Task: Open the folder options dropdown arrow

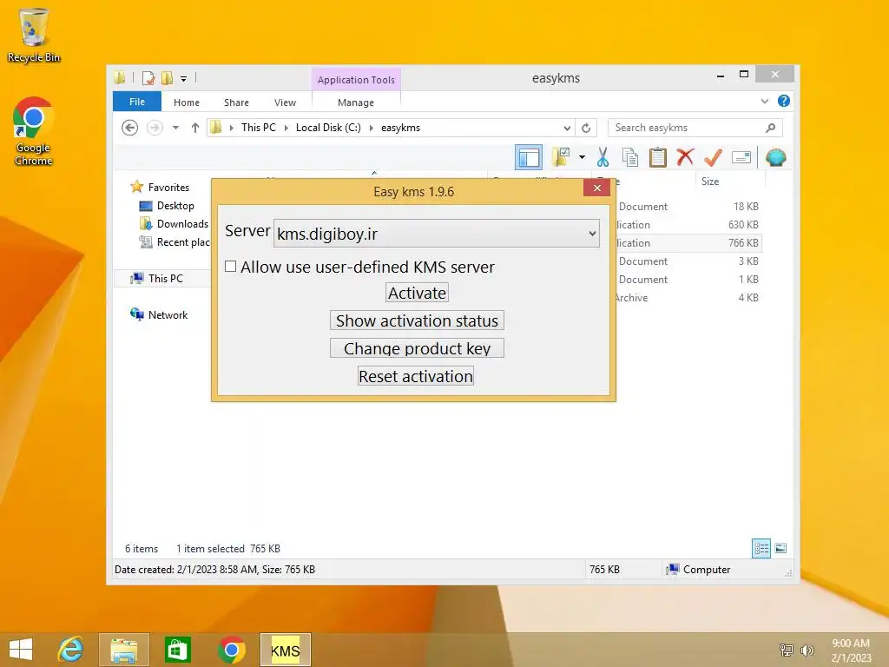Action: click(x=582, y=157)
